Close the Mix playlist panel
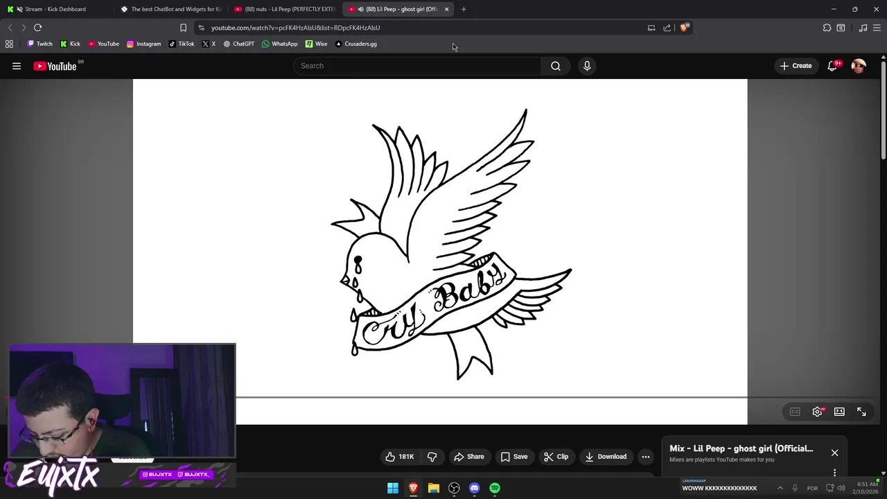The height and width of the screenshot is (499, 887). tap(834, 453)
